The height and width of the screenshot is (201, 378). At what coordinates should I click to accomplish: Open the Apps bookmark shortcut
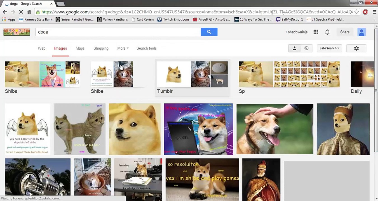pyautogui.click(x=9, y=20)
